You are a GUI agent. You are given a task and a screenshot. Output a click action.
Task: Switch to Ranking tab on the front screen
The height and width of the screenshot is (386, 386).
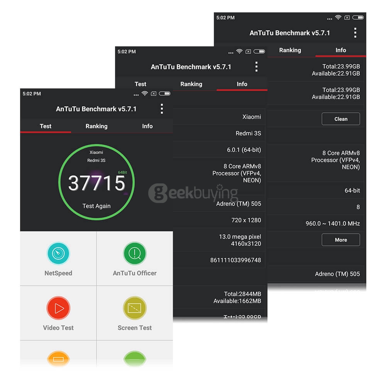[96, 126]
